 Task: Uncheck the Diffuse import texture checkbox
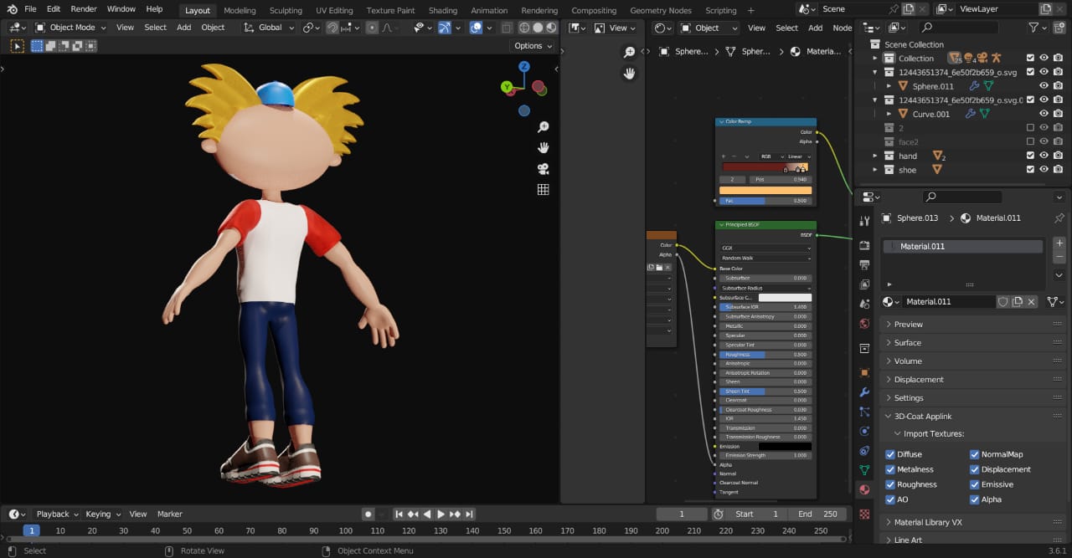(x=890, y=454)
